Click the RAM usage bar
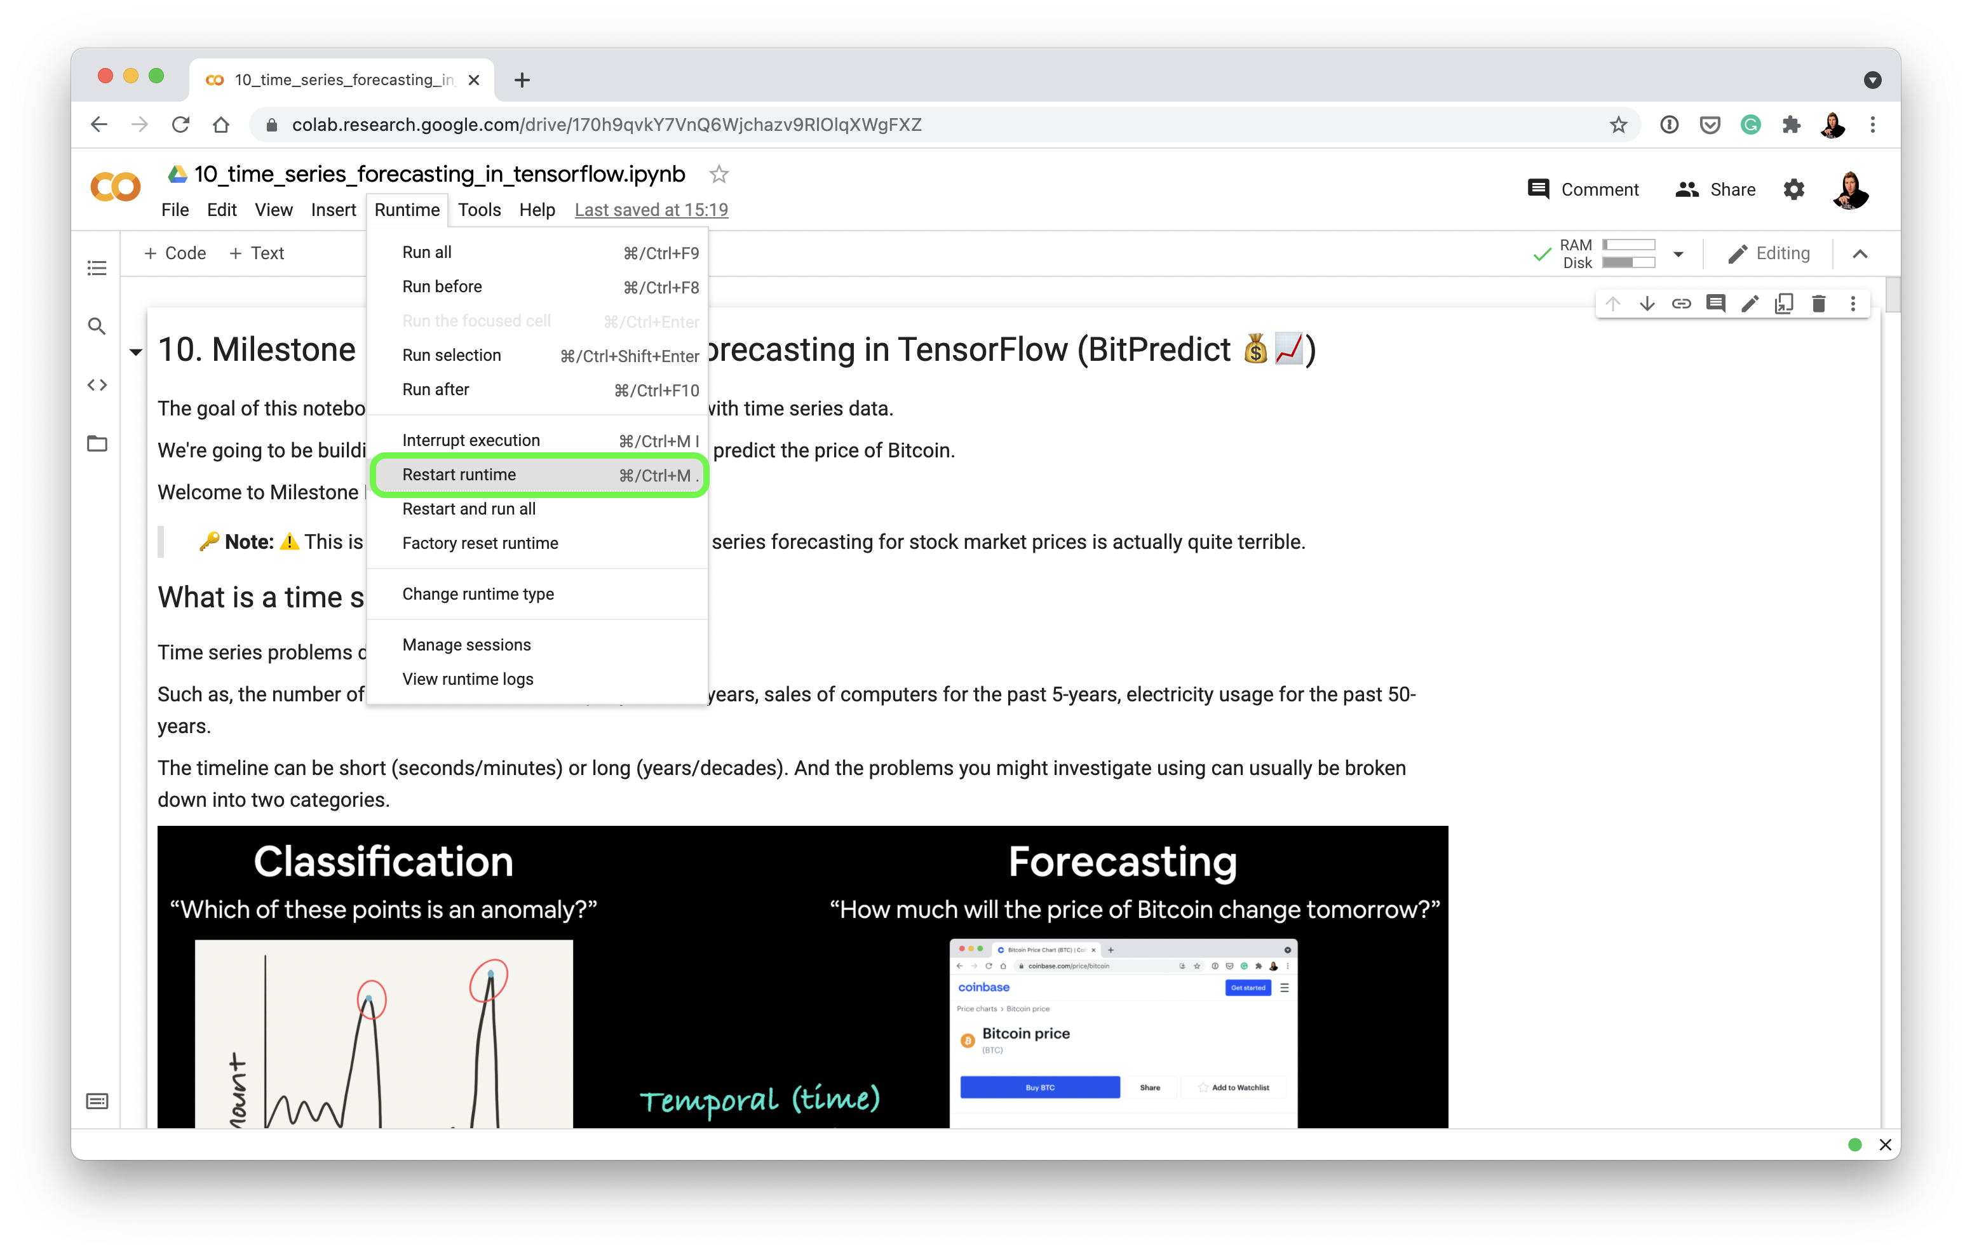This screenshot has height=1254, width=1972. click(1629, 244)
